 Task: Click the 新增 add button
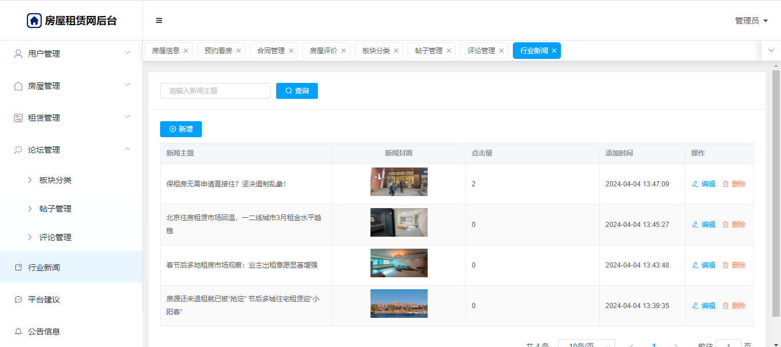click(181, 129)
